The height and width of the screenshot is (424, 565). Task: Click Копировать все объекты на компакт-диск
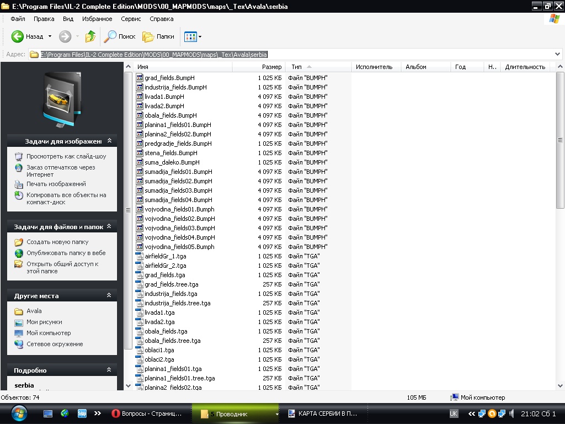point(66,198)
